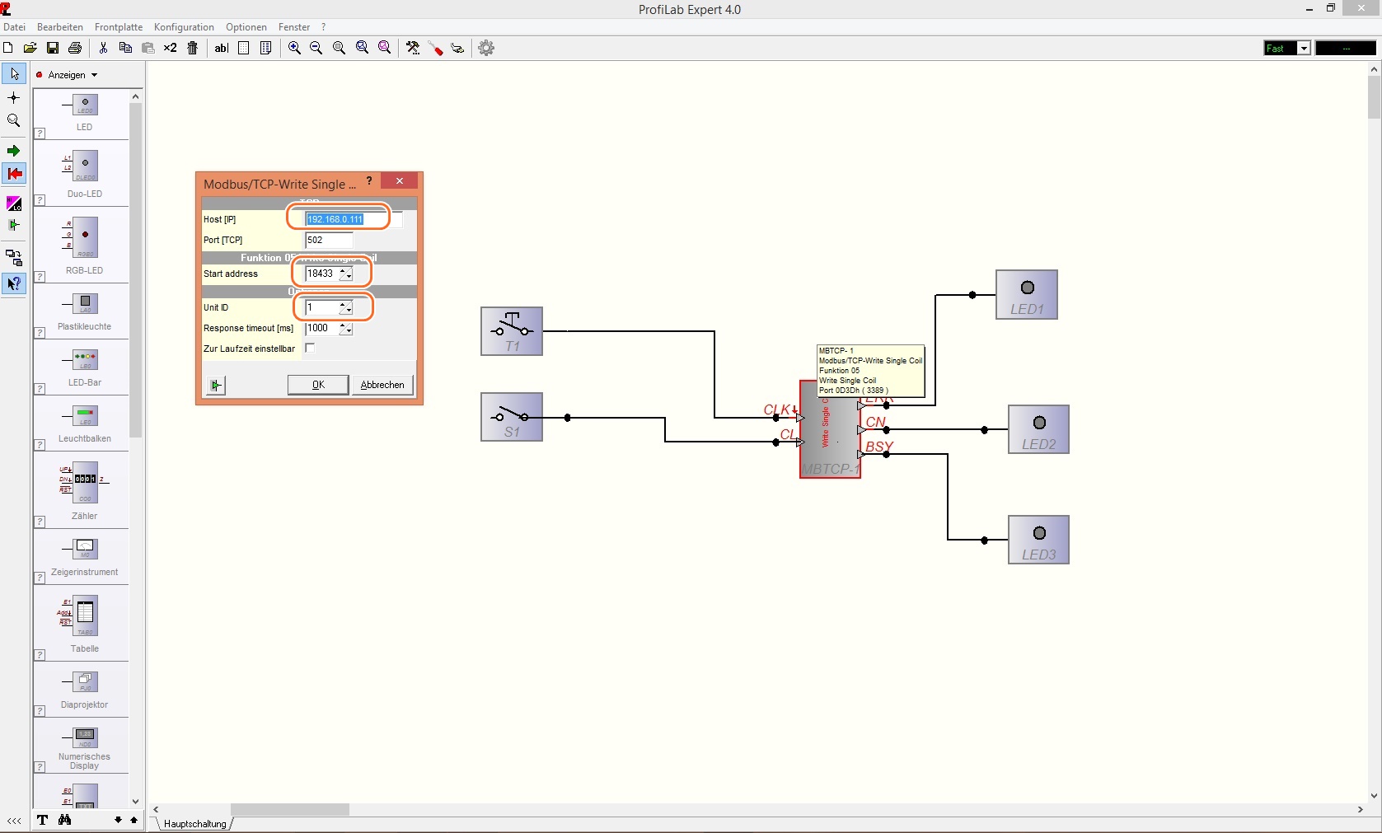Select the LED3 component on canvas
The height and width of the screenshot is (833, 1382).
pyautogui.click(x=1038, y=540)
